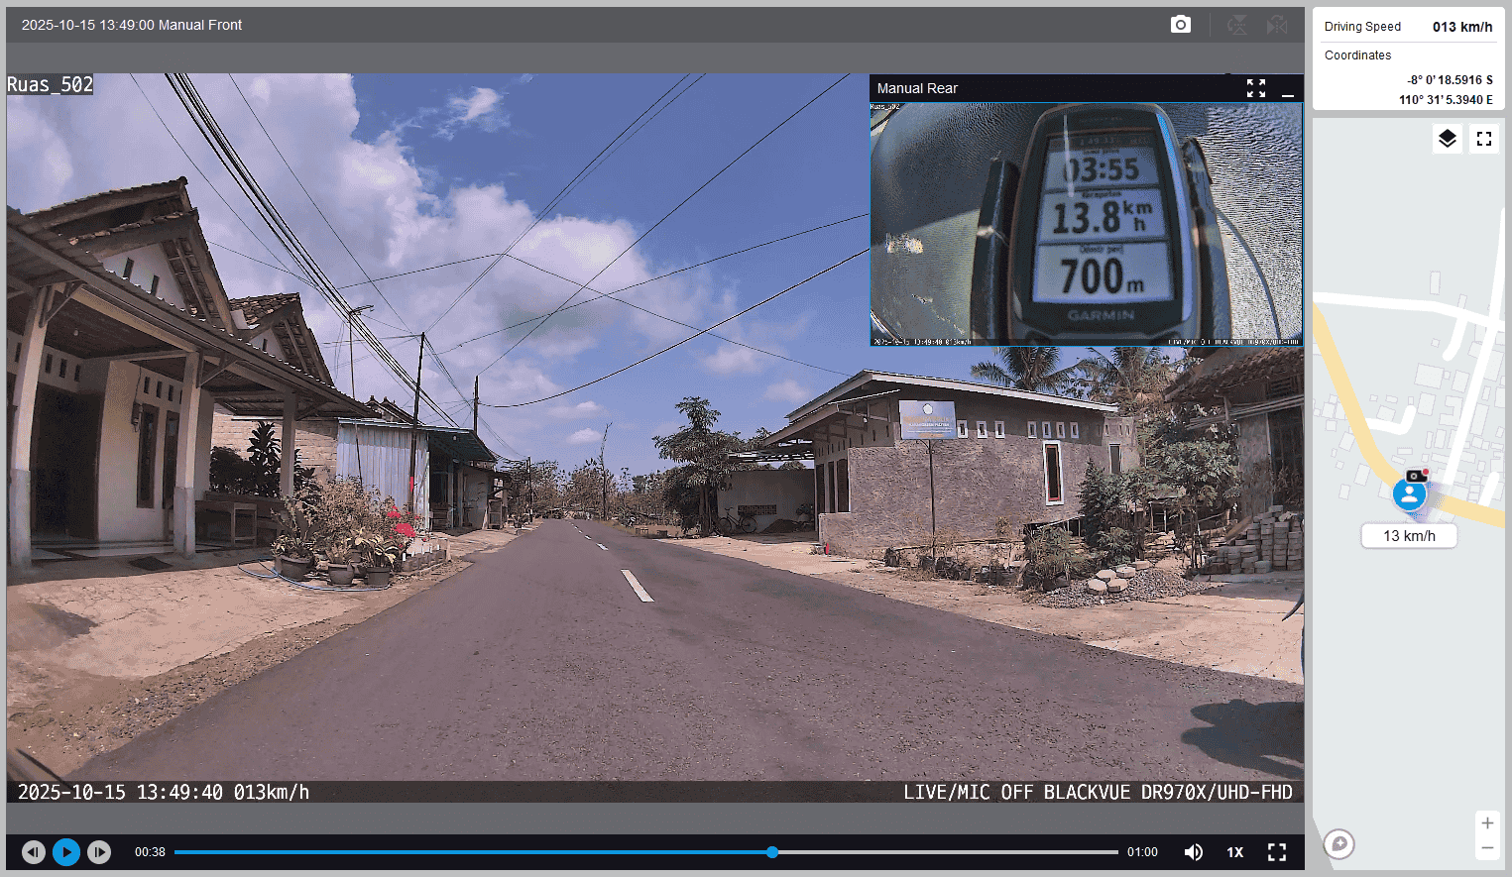The height and width of the screenshot is (877, 1512).
Task: Click the Manual Rear video thumbnail
Action: click(x=1086, y=224)
